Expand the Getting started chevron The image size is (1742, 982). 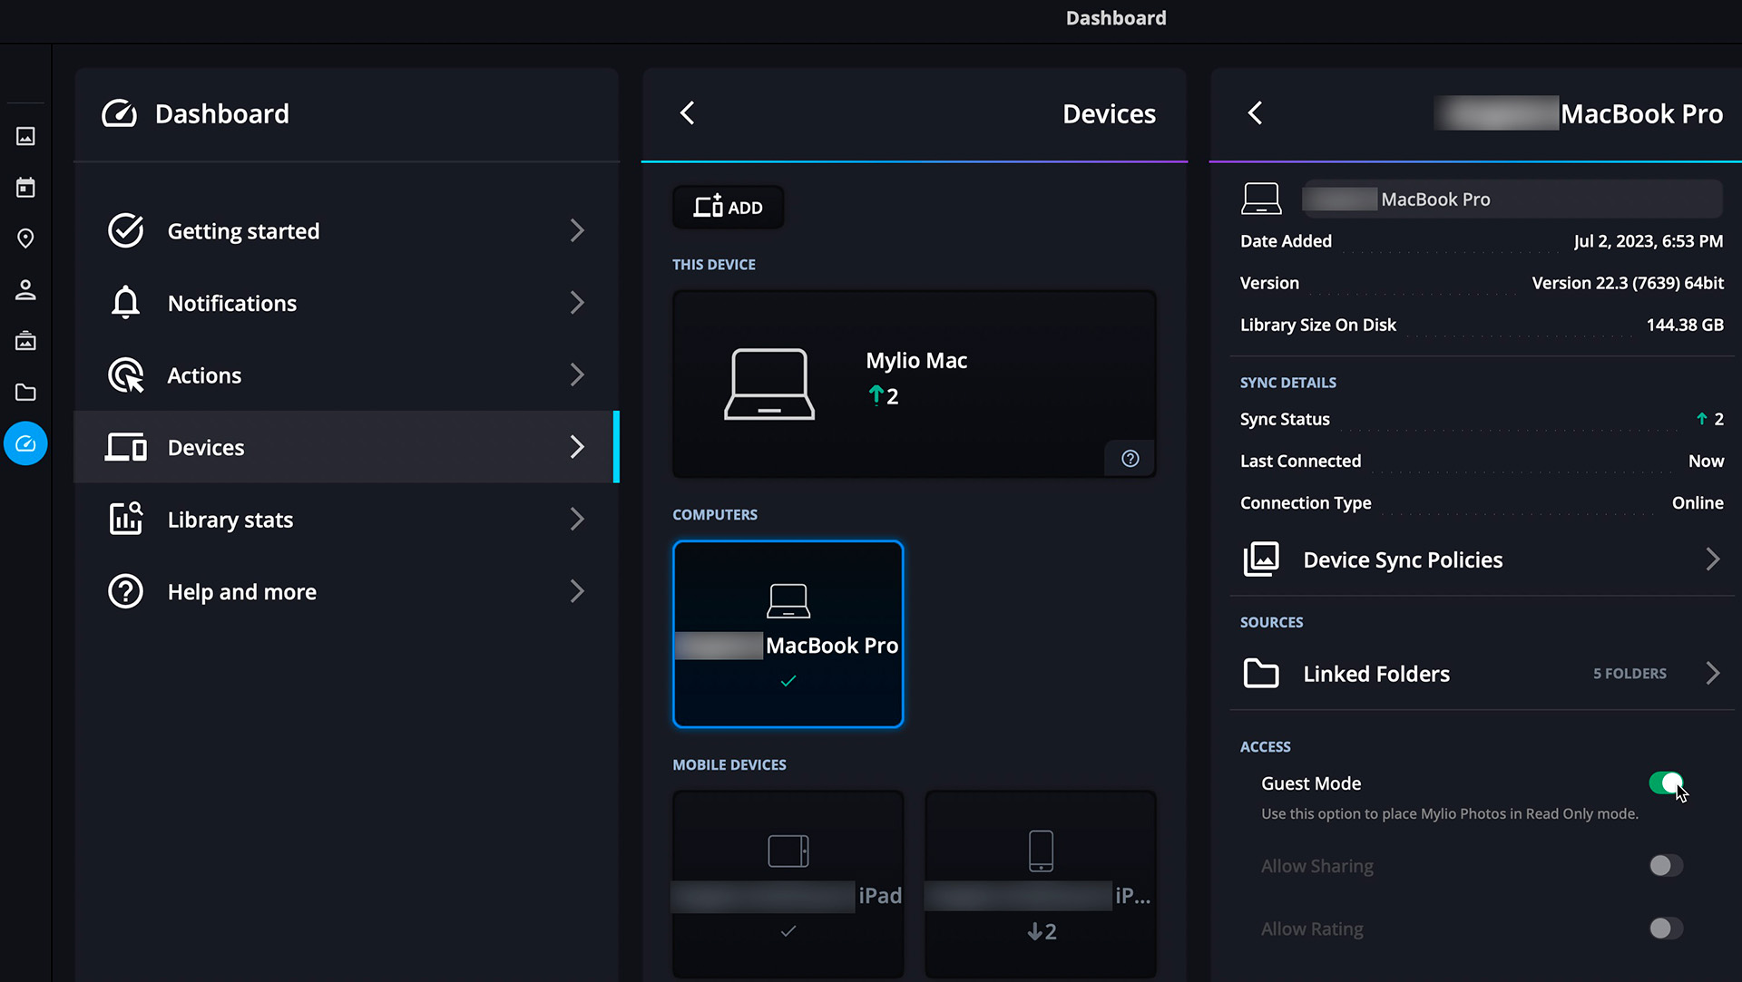[x=577, y=230]
